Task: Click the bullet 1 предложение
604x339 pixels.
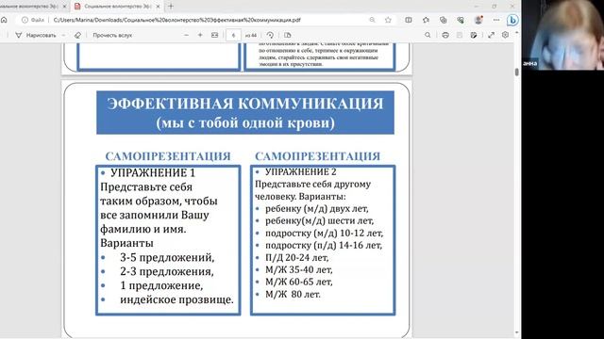Action: click(x=161, y=285)
